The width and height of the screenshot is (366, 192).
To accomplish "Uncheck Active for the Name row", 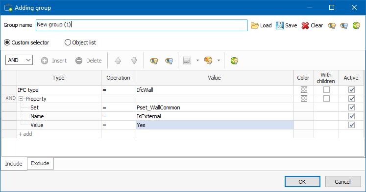I will point(351,116).
